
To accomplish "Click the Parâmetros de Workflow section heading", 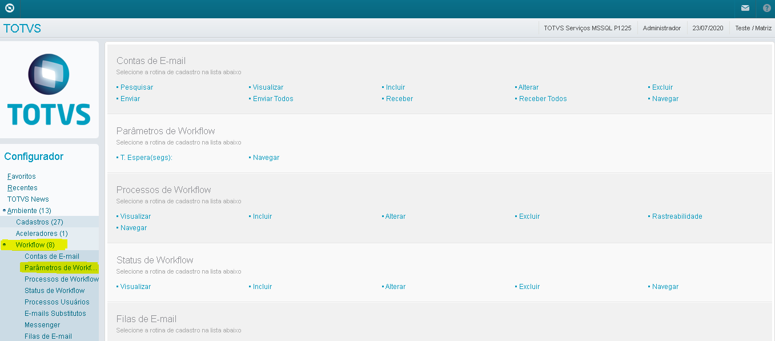I will [x=166, y=131].
